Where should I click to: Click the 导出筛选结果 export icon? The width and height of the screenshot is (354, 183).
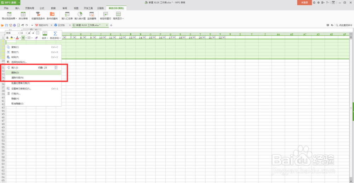tap(9, 14)
